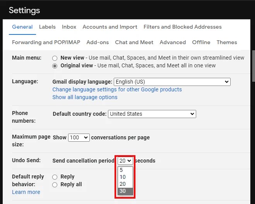Open Filters and Blocked Addresses tab
The height and width of the screenshot is (204, 255).
point(183,27)
